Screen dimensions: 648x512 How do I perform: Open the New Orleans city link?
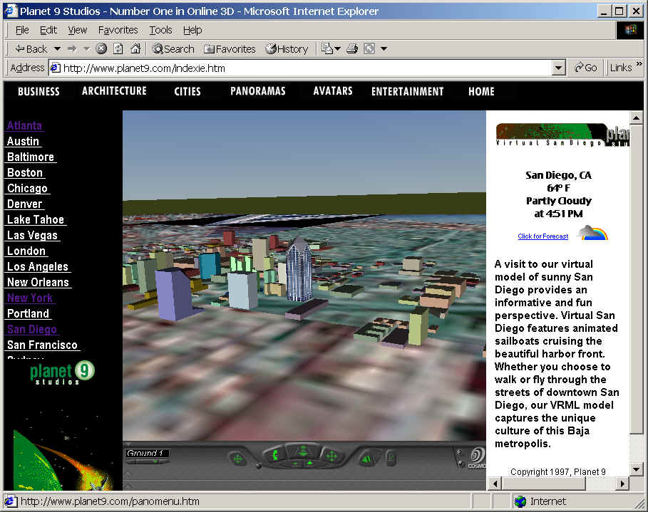tap(38, 283)
